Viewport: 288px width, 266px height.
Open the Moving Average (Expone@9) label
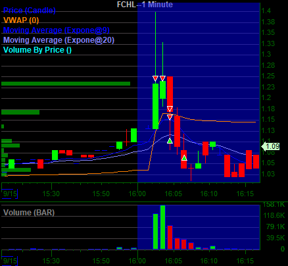(x=57, y=30)
